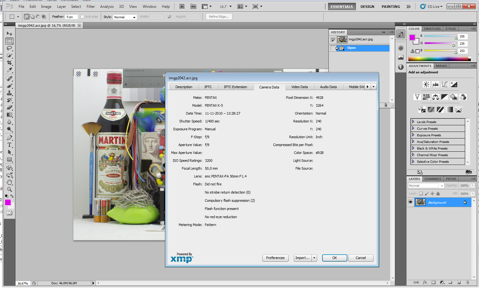This screenshot has height=288, width=479.
Task: Hide the Background layer visibility eye
Action: [410, 202]
